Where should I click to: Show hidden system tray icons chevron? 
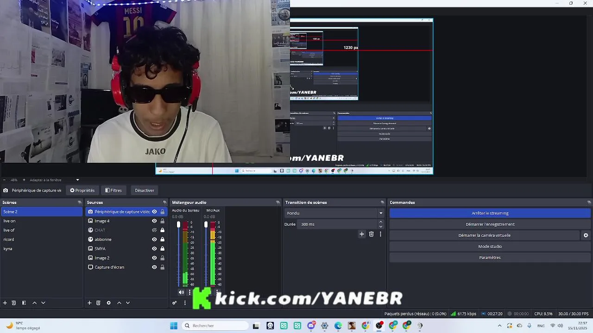click(x=499, y=326)
